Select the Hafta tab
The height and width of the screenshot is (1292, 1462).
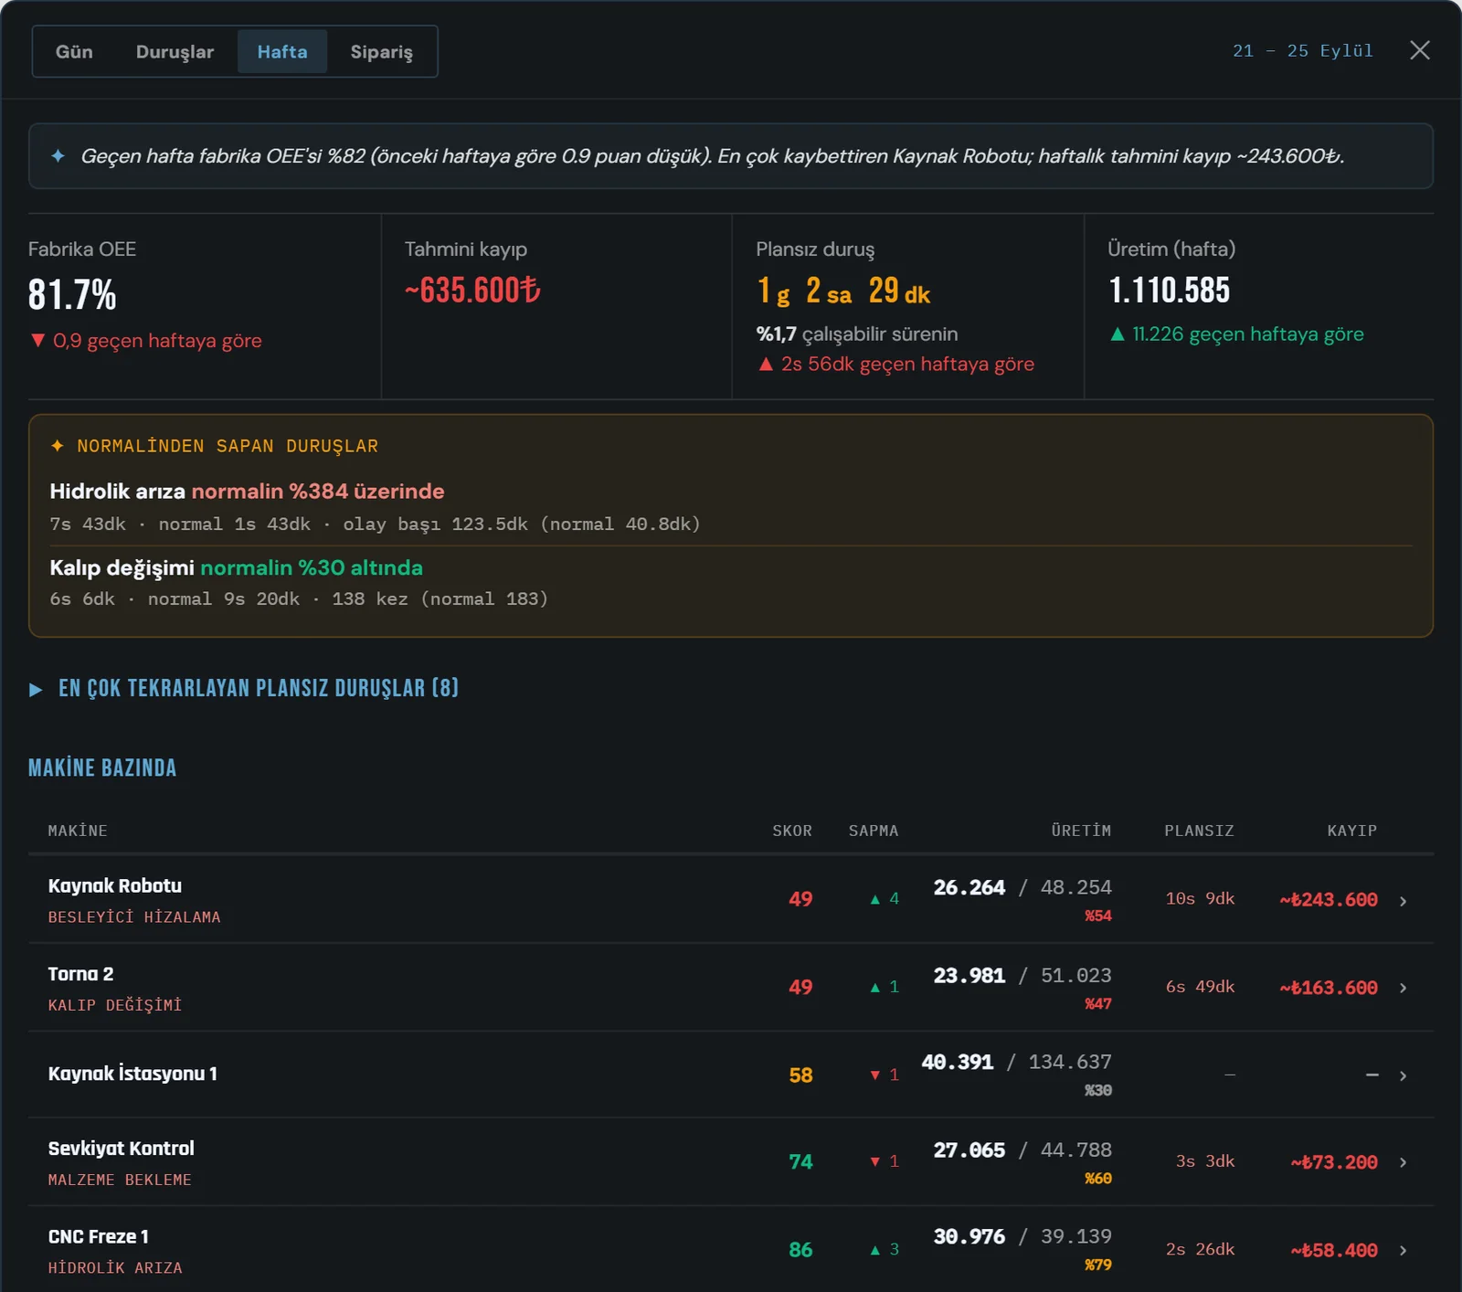[282, 52]
